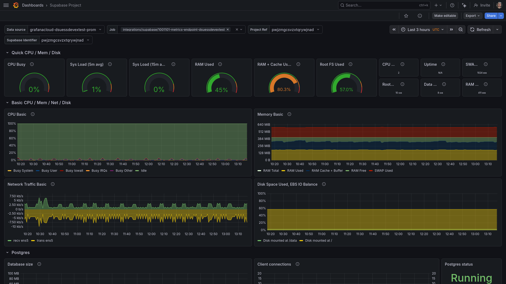Click the Grafana logo icon
Image resolution: width=506 pixels, height=284 pixels.
pos(16,5)
